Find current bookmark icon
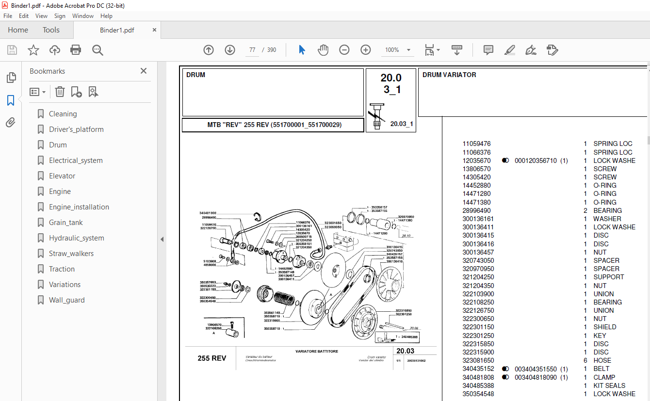The height and width of the screenshot is (401, 650). [94, 92]
